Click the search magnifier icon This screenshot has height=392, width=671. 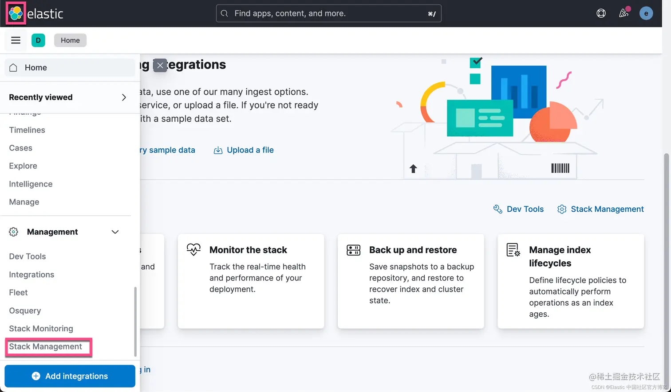[225, 13]
